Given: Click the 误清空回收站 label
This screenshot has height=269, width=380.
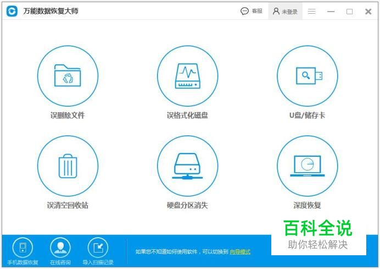Looking at the screenshot, I should [x=68, y=205].
